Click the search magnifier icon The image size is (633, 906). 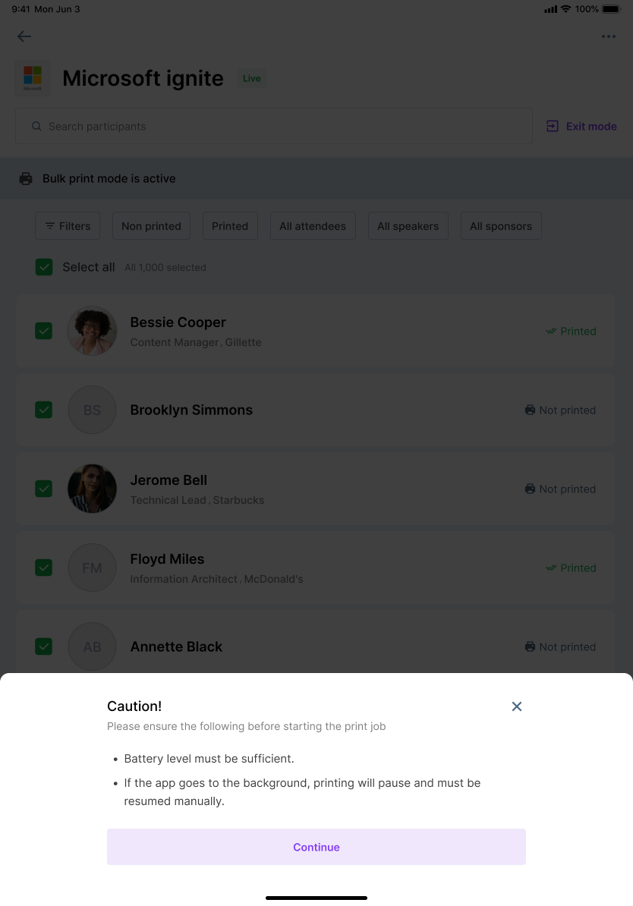36,126
